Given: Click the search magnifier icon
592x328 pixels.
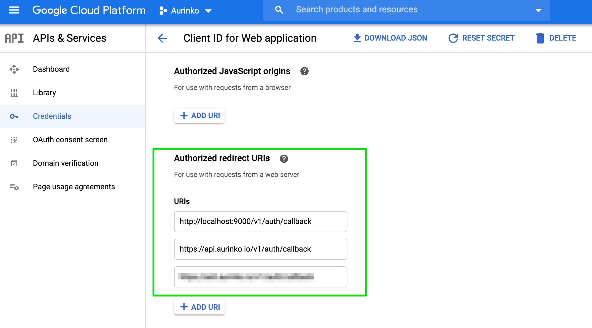Looking at the screenshot, I should click(279, 10).
